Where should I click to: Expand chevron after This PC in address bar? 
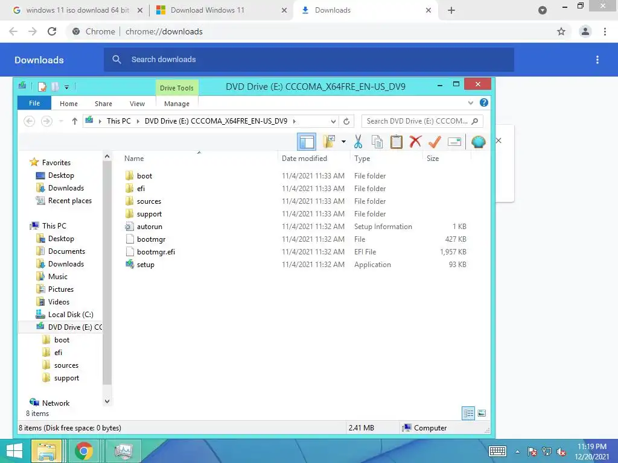click(138, 121)
